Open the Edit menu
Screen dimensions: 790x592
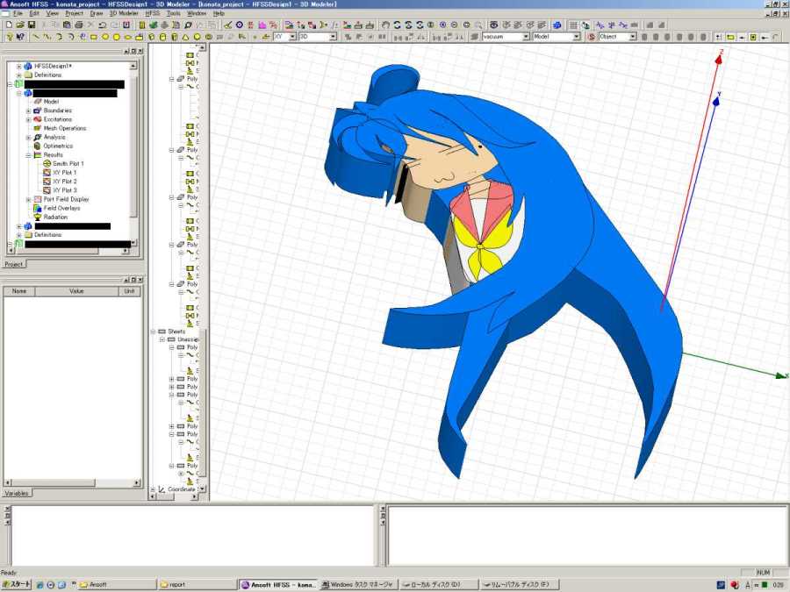[34, 13]
